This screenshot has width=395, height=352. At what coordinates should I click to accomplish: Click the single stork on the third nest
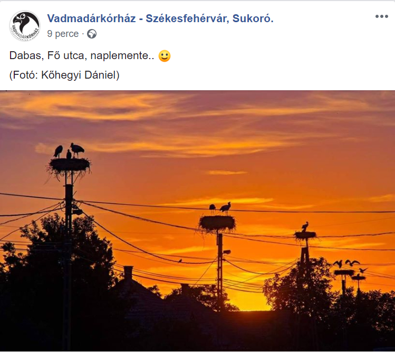coord(305,227)
